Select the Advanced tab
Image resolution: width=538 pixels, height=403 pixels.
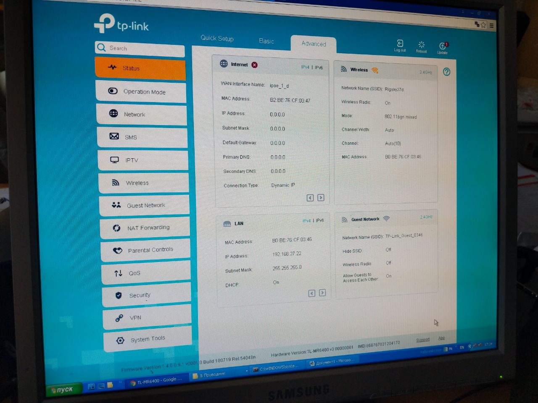[314, 44]
